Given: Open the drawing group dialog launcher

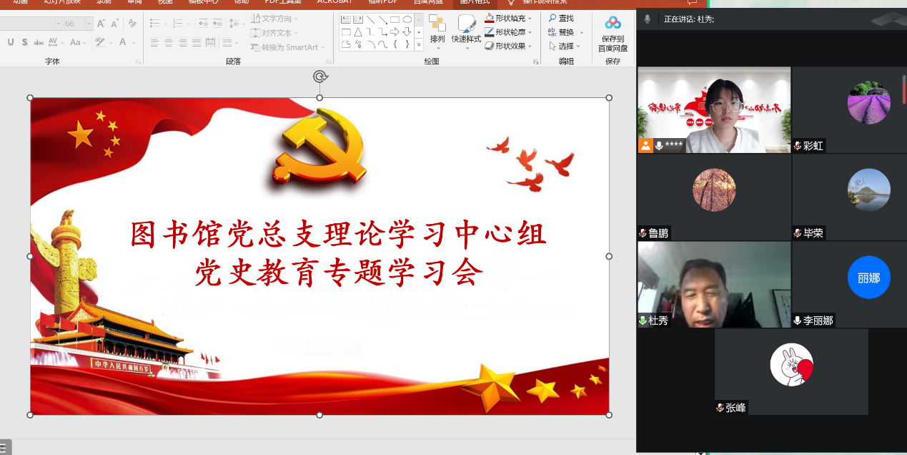Looking at the screenshot, I should [536, 62].
